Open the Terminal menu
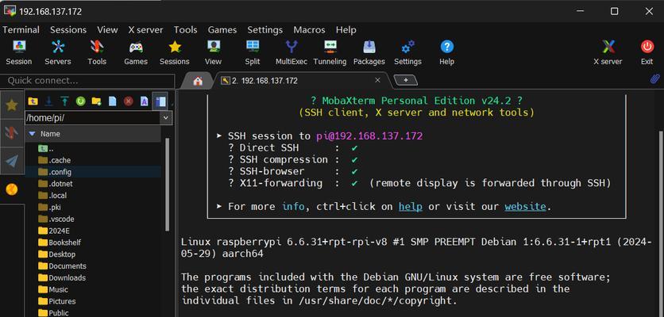The width and height of the screenshot is (664, 317). point(21,30)
